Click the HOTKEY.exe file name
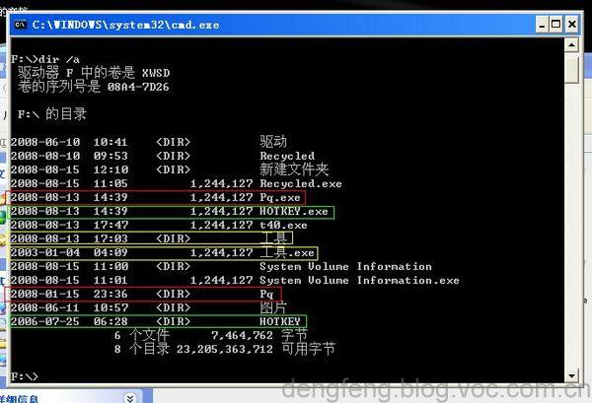The image size is (592, 403). 294,211
